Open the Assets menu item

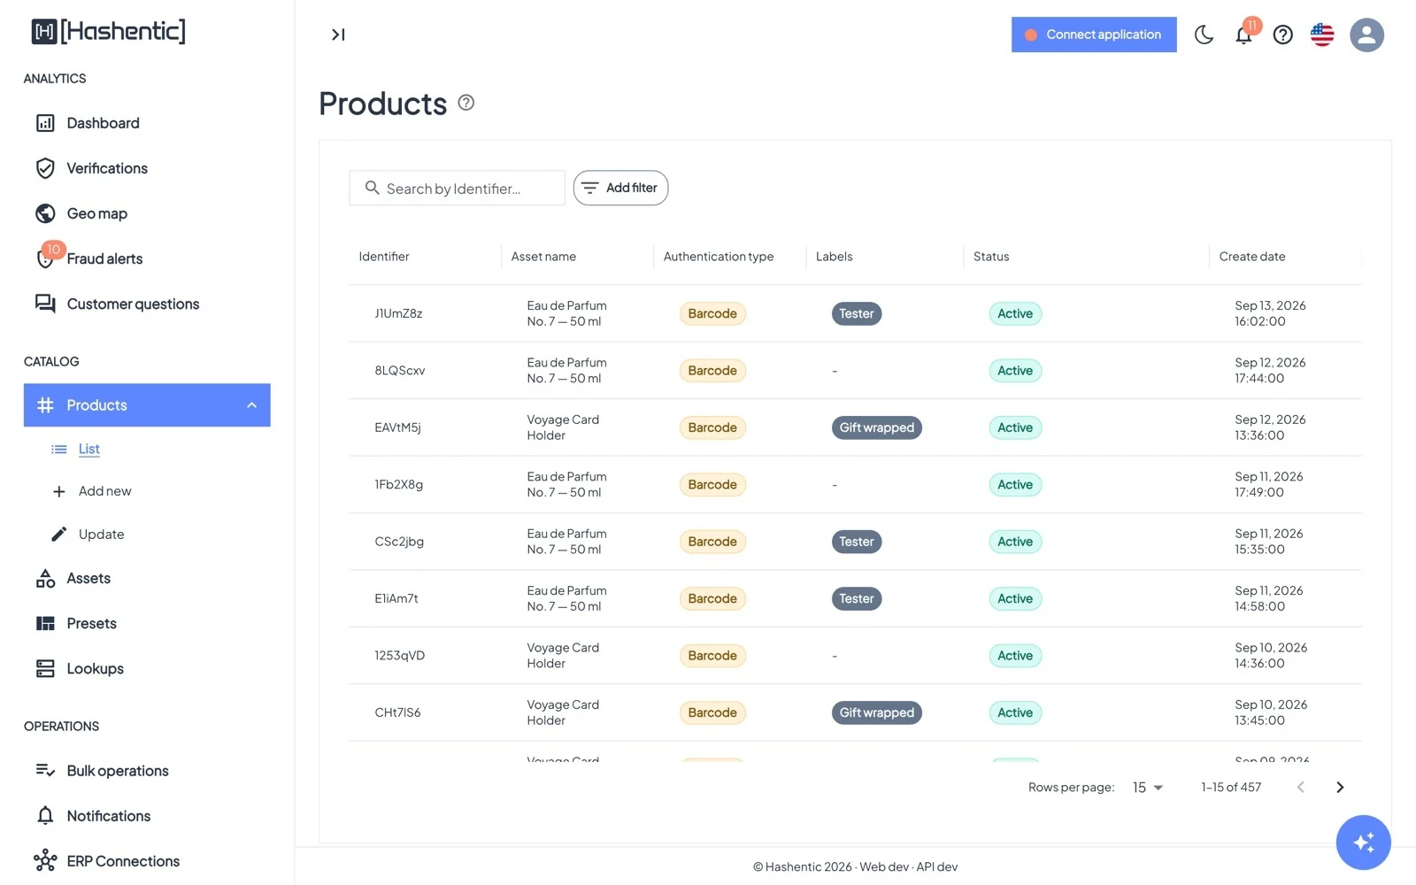click(147, 579)
